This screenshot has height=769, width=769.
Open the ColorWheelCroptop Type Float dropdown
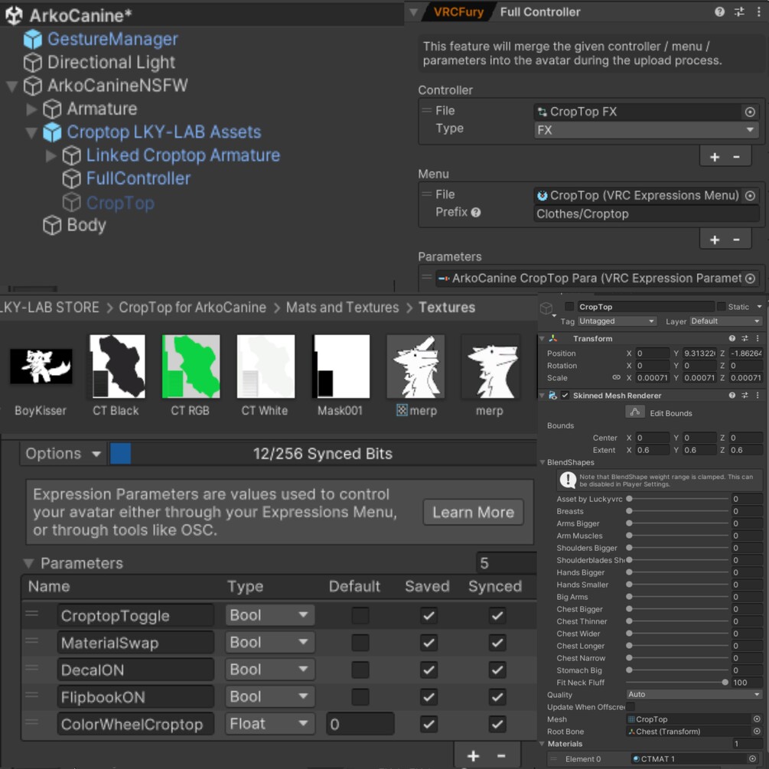pyautogui.click(x=269, y=724)
